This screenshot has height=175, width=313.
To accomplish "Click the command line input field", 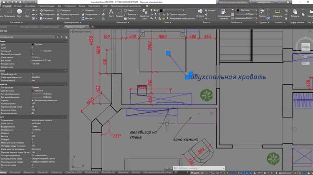I will point(199,168).
